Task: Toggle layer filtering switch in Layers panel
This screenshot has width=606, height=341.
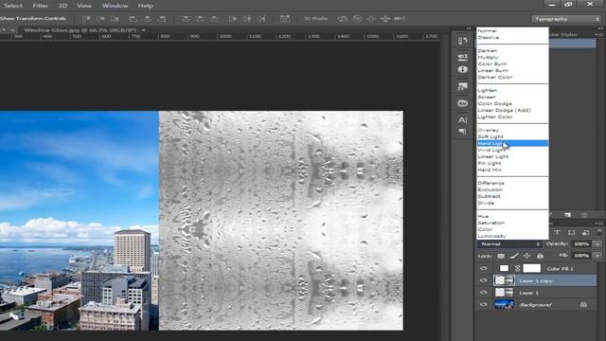Action: pos(599,232)
